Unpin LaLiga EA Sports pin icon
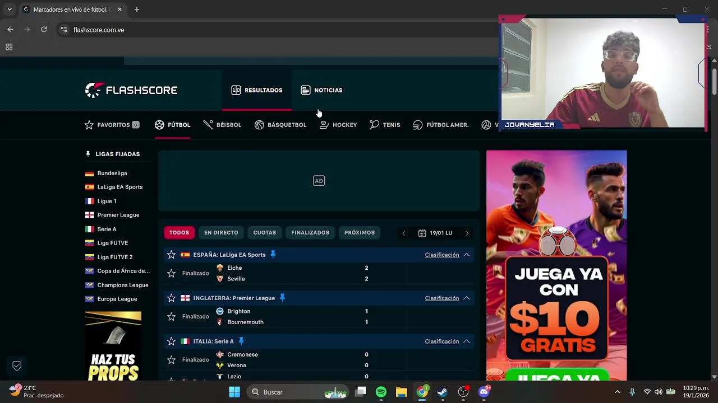The image size is (718, 403). (x=273, y=255)
